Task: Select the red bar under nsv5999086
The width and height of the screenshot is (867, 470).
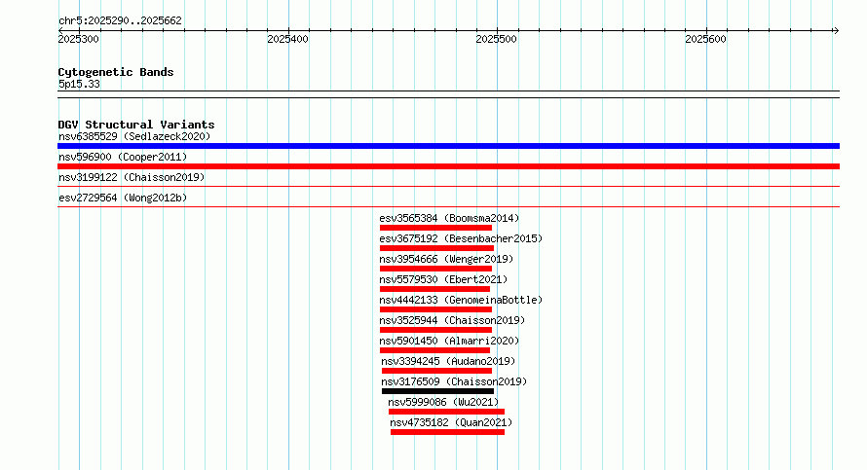Action: pos(446,412)
